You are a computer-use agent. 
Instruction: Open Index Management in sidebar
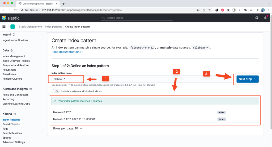tap(14, 56)
